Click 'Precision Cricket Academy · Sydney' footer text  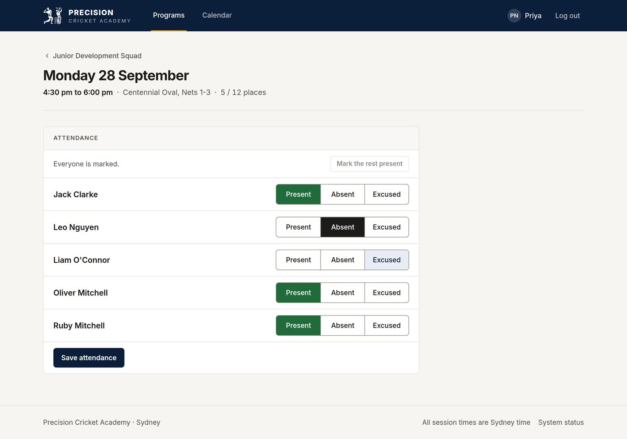[102, 422]
